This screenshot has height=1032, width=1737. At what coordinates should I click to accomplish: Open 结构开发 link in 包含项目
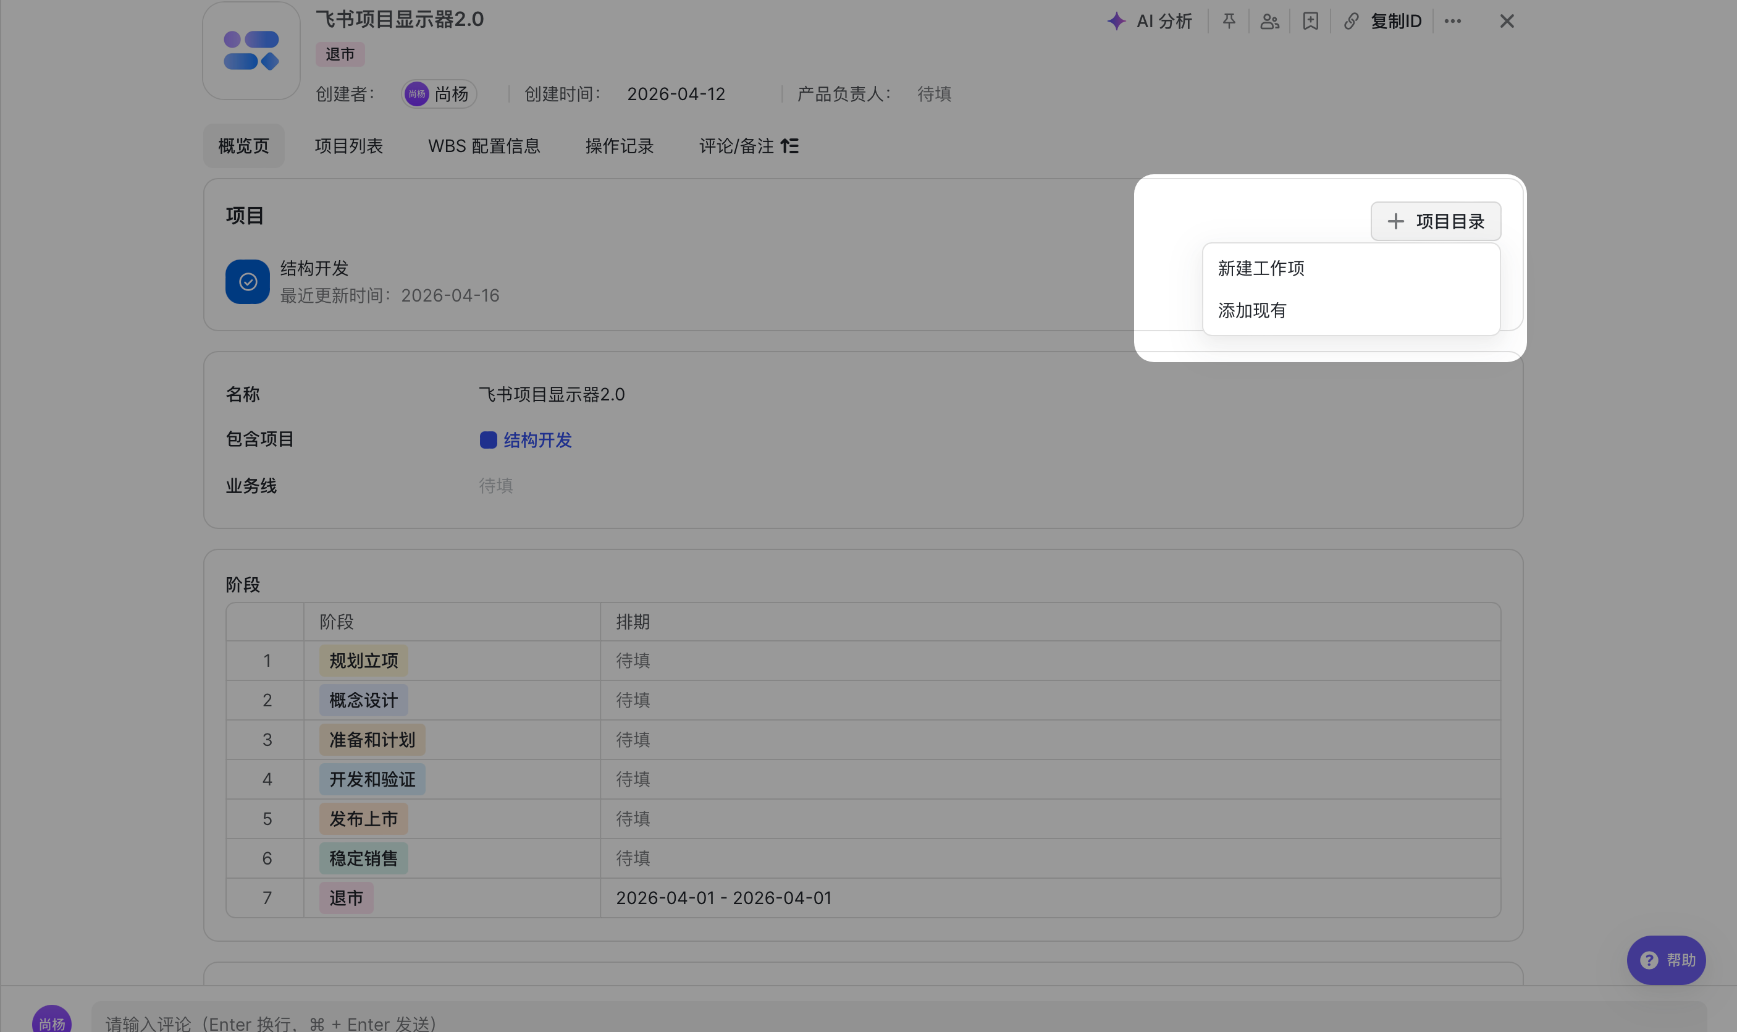pos(537,439)
